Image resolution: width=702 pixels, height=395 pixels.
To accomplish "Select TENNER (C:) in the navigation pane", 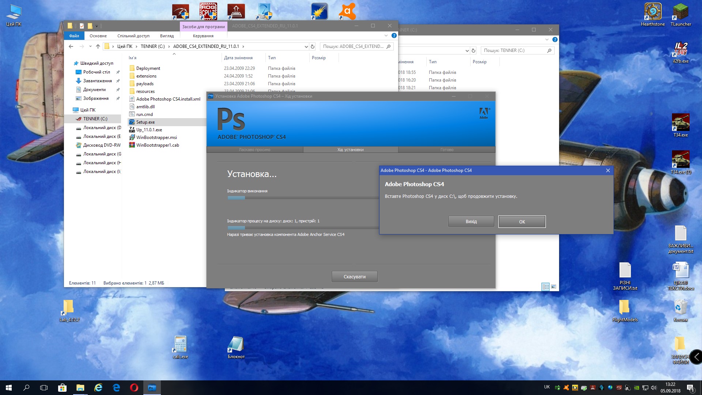I will 95,119.
